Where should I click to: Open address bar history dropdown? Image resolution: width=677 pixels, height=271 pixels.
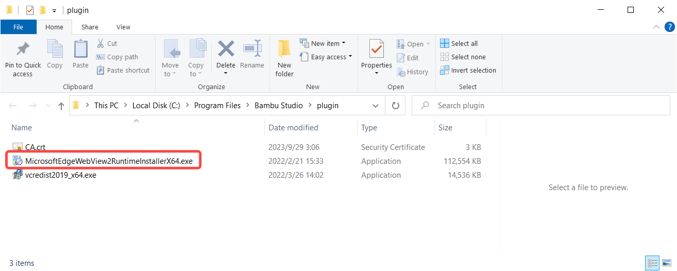tap(376, 106)
